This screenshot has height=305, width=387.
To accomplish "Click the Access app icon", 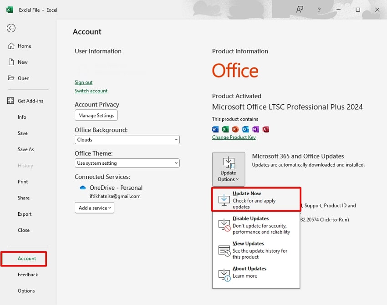I will [266, 129].
